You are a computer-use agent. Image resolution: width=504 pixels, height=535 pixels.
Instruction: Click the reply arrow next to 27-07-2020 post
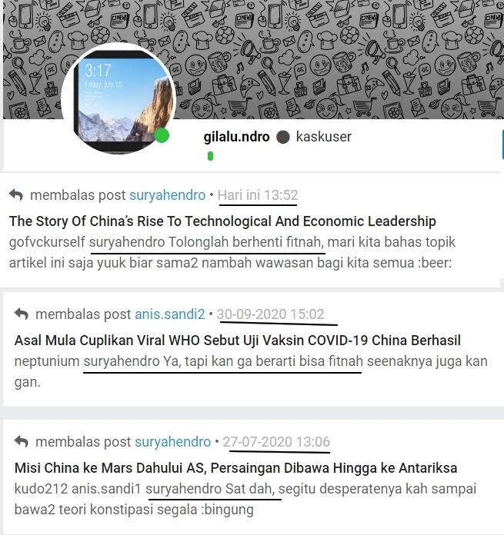(22, 441)
